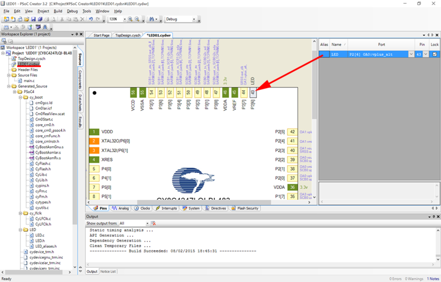Screen dimensions: 441x282
Task: Collapse the LED folder node
Action: 20,230
